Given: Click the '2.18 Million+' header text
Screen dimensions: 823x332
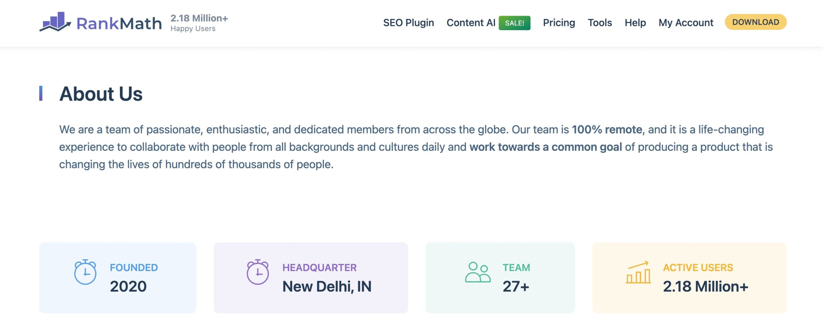Looking at the screenshot, I should coord(199,18).
